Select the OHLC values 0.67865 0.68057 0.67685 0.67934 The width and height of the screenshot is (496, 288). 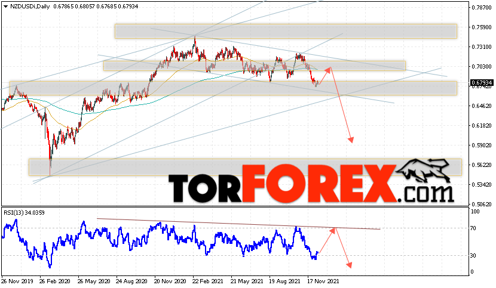pyautogui.click(x=96, y=7)
